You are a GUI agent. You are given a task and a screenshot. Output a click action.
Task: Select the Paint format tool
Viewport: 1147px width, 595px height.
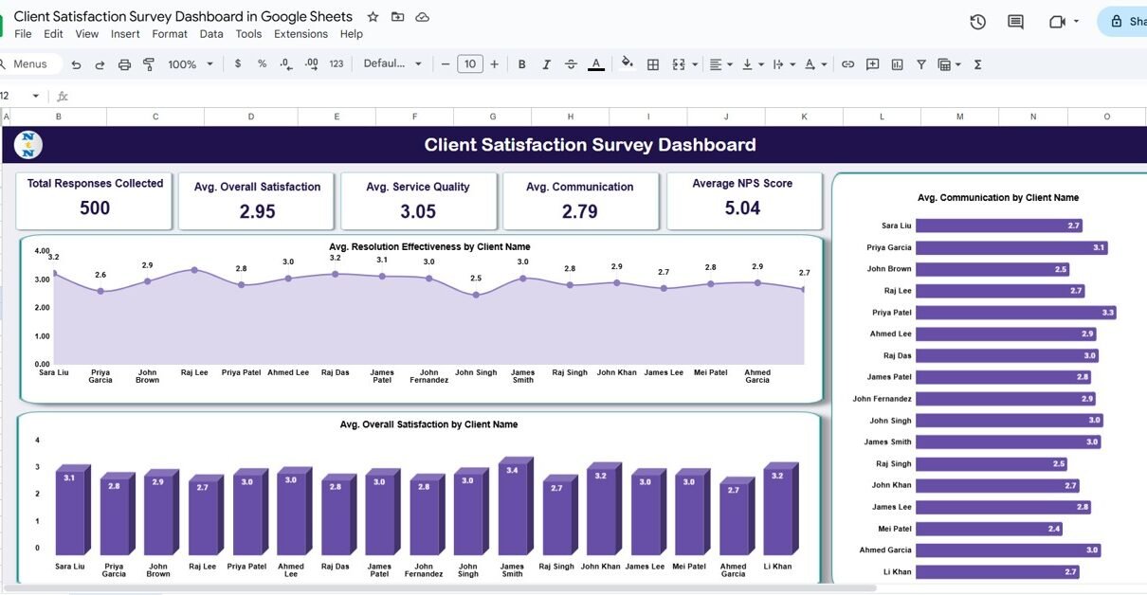pyautogui.click(x=149, y=64)
